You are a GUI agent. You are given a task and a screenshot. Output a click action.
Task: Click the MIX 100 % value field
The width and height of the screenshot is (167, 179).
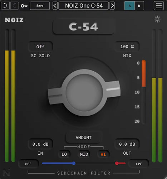point(127,47)
